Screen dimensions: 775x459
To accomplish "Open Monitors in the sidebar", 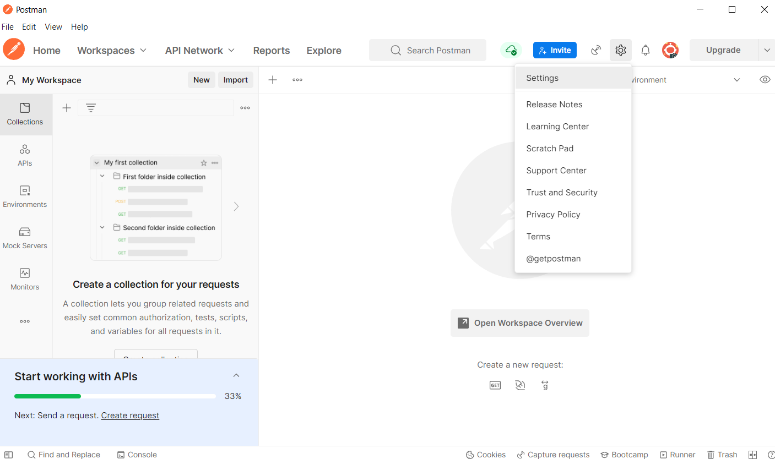I will 25,279.
